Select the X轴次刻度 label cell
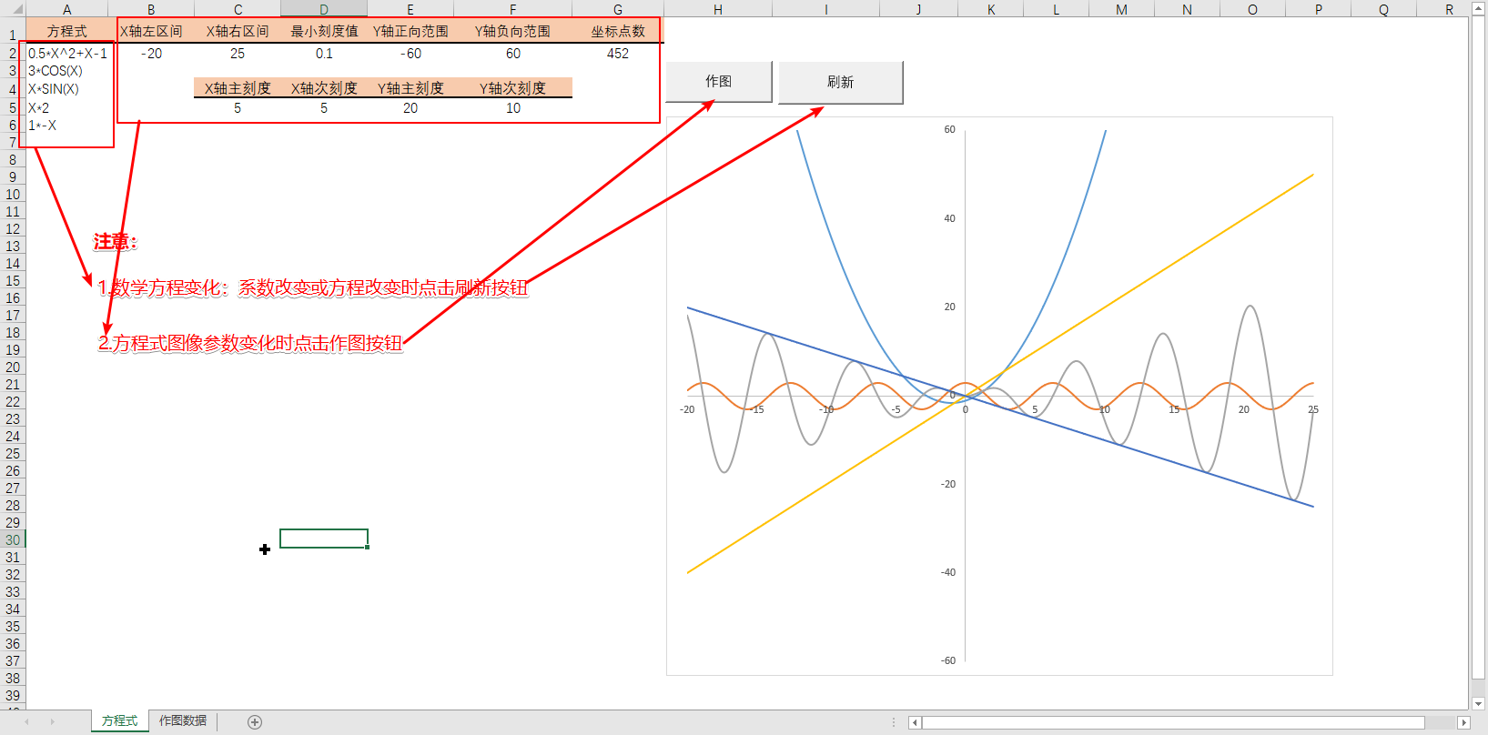Image resolution: width=1488 pixels, height=735 pixels. (324, 88)
